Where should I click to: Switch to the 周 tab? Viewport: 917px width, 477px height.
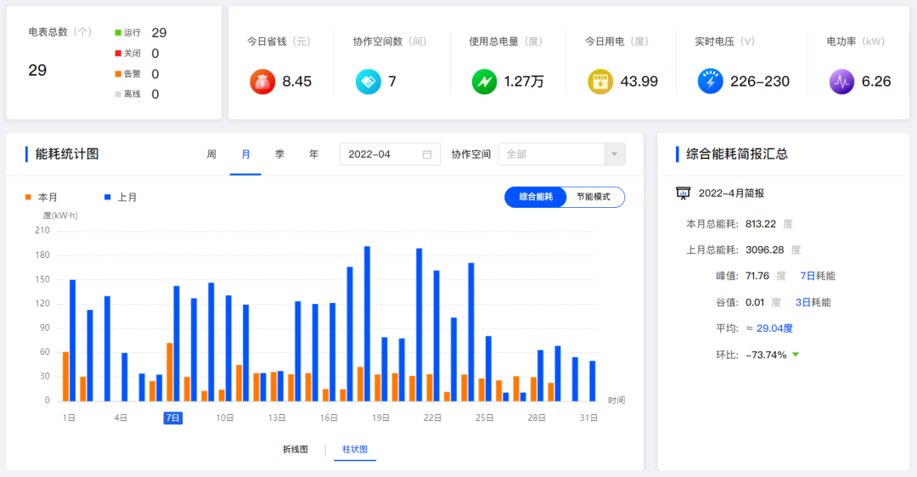211,154
